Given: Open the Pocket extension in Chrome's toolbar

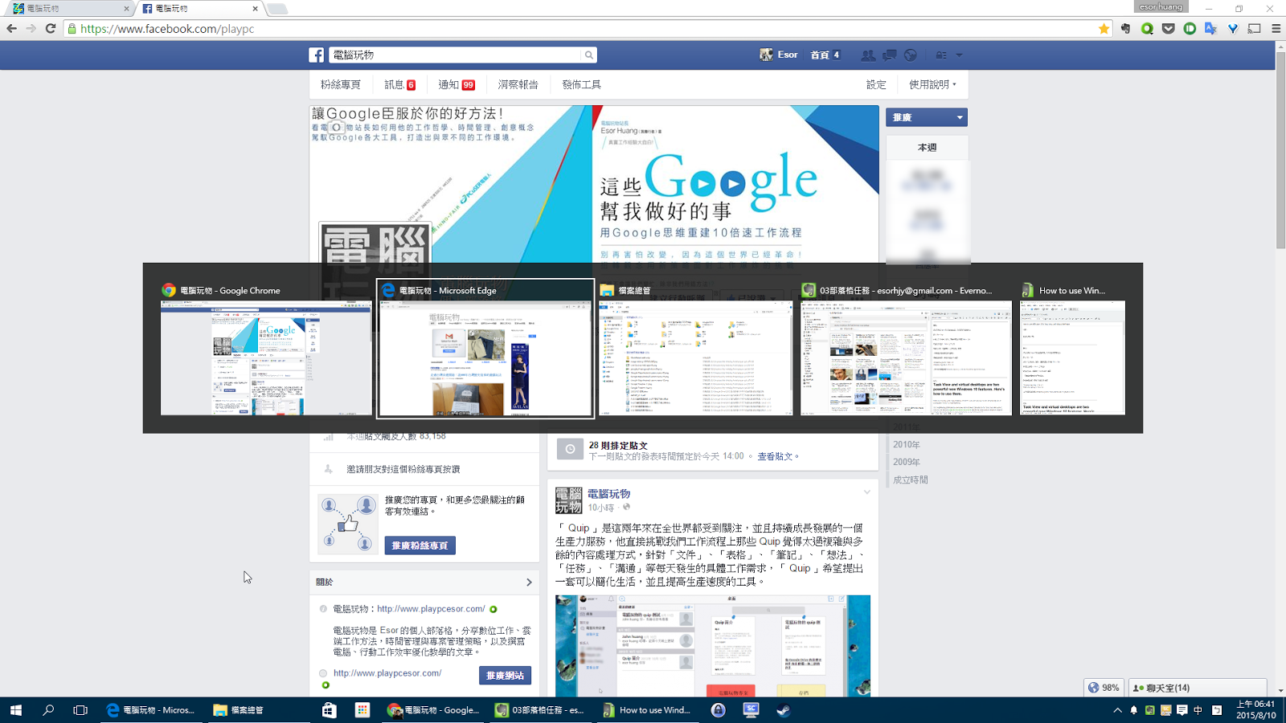Looking at the screenshot, I should [1169, 29].
